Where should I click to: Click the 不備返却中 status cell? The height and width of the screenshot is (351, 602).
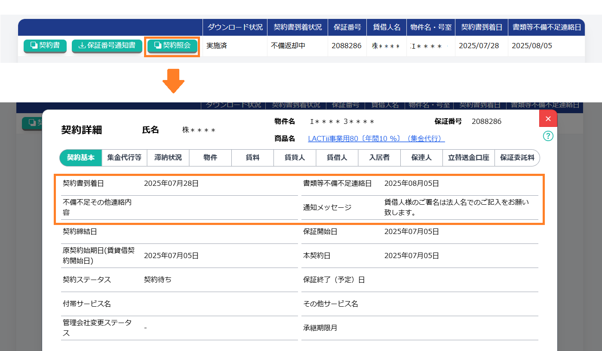click(288, 46)
